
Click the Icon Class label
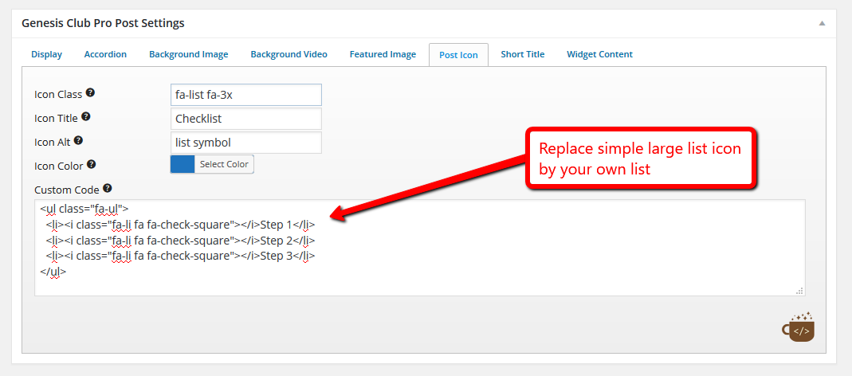coord(58,95)
